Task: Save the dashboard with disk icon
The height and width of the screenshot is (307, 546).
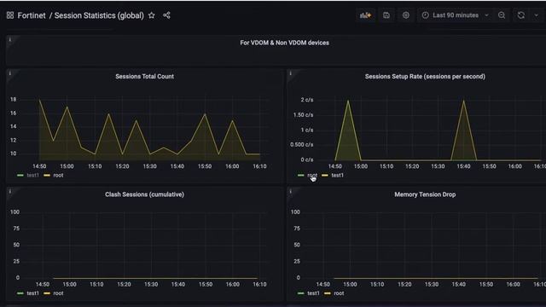Action: (x=386, y=15)
